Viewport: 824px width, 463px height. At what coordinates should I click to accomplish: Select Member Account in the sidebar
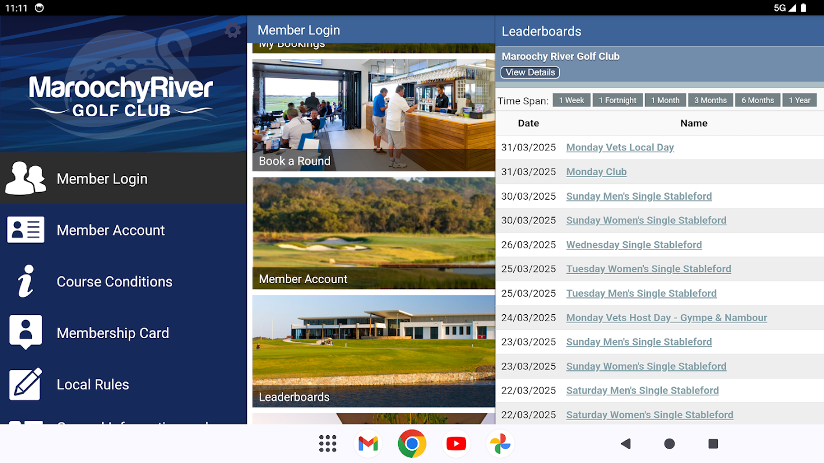(x=123, y=230)
